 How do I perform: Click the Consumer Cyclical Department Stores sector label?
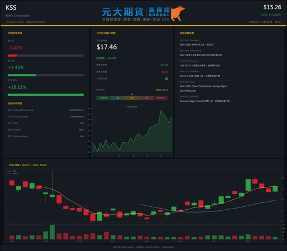25,22
